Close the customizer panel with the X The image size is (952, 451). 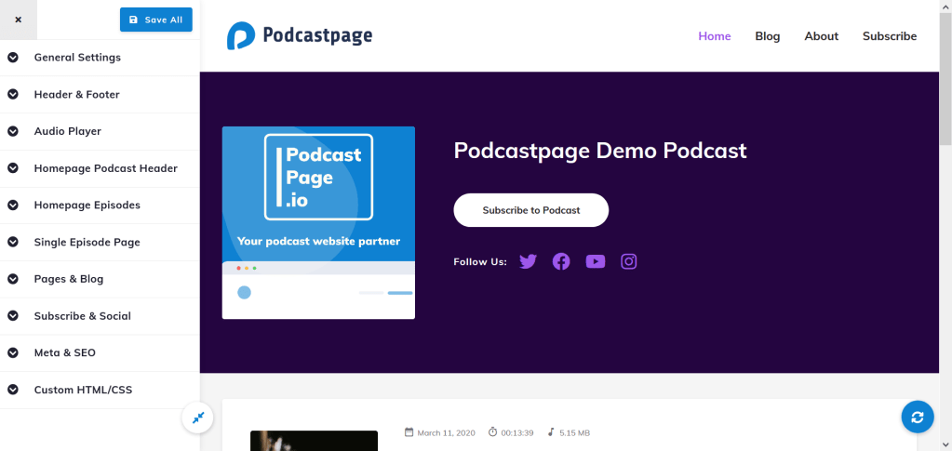tap(19, 20)
